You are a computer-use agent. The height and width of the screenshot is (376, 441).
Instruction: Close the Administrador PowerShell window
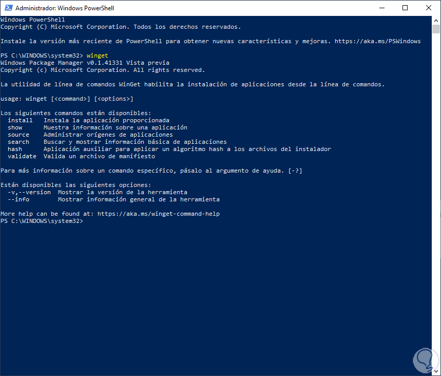point(429,8)
